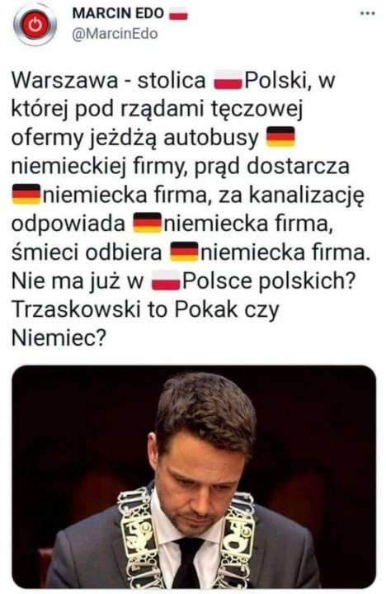Open the three-dot more options menu

point(367,14)
